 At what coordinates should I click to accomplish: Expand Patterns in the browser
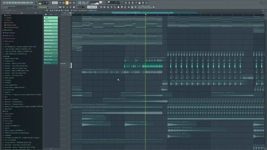(9, 18)
